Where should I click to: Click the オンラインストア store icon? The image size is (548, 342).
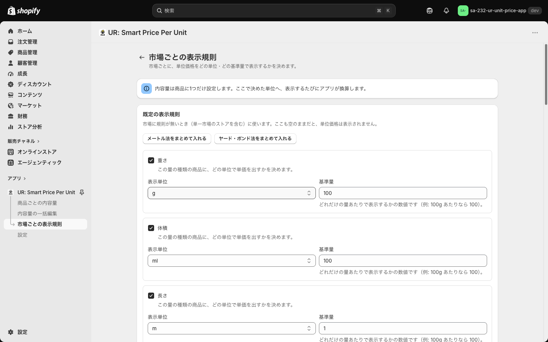pyautogui.click(x=11, y=152)
